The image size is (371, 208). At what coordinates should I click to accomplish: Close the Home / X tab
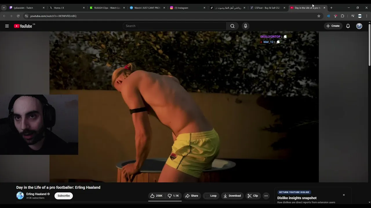coord(84,8)
